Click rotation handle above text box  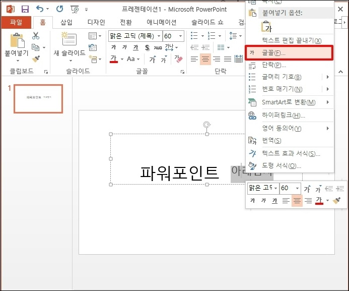pyautogui.click(x=207, y=125)
